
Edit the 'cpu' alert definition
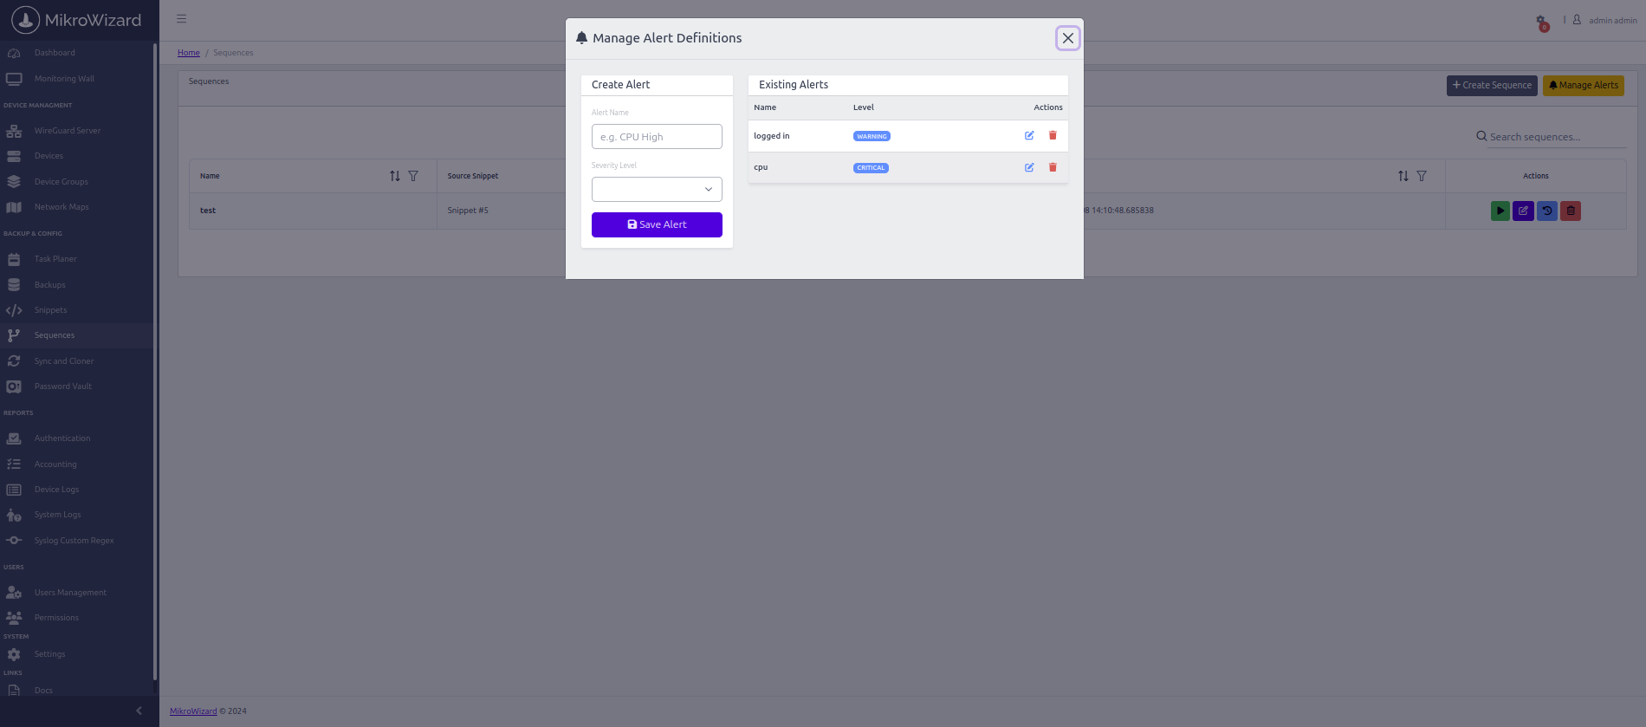[x=1029, y=168]
